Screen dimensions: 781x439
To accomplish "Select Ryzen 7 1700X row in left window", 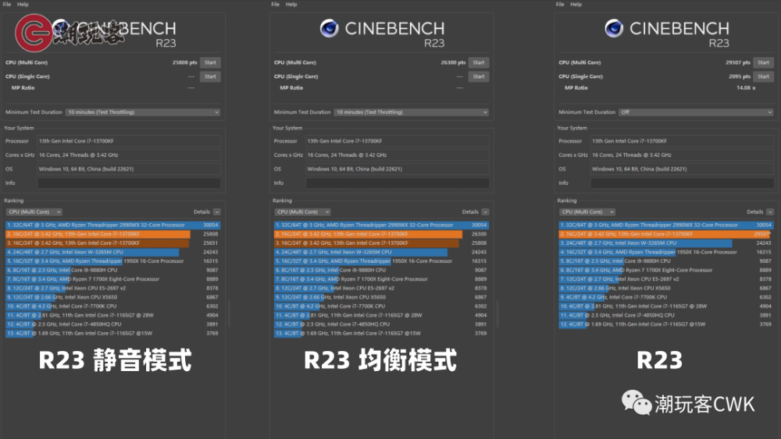I will 113,279.
